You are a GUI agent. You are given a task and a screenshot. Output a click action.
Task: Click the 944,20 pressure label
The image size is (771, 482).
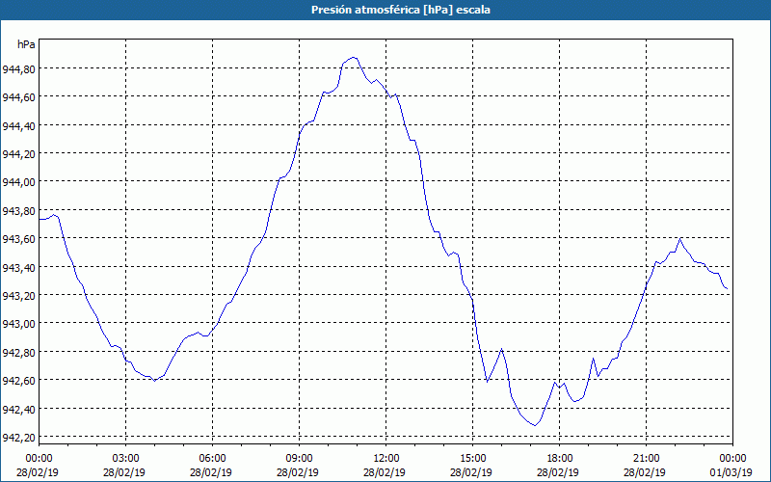tap(18, 154)
